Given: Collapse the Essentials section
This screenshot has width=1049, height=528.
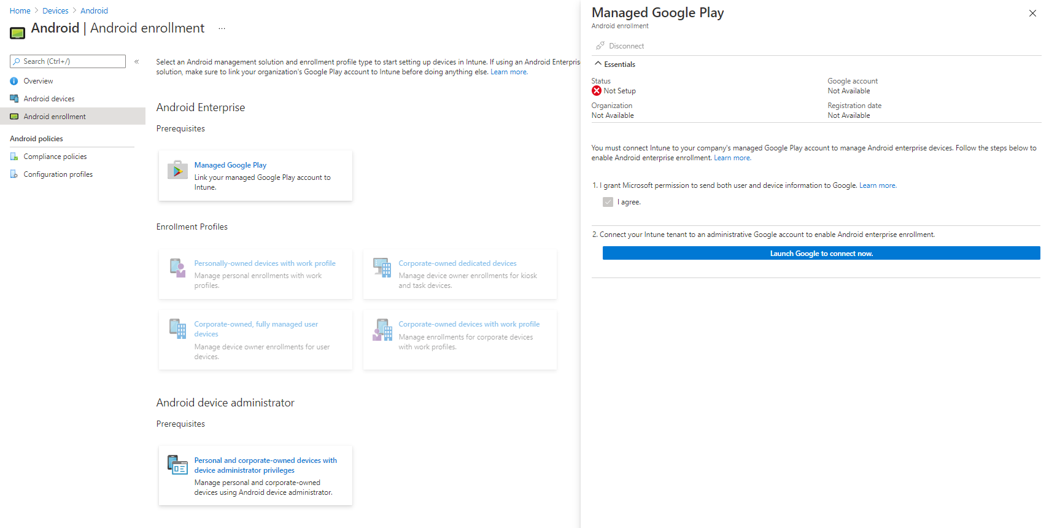Looking at the screenshot, I should pyautogui.click(x=598, y=64).
